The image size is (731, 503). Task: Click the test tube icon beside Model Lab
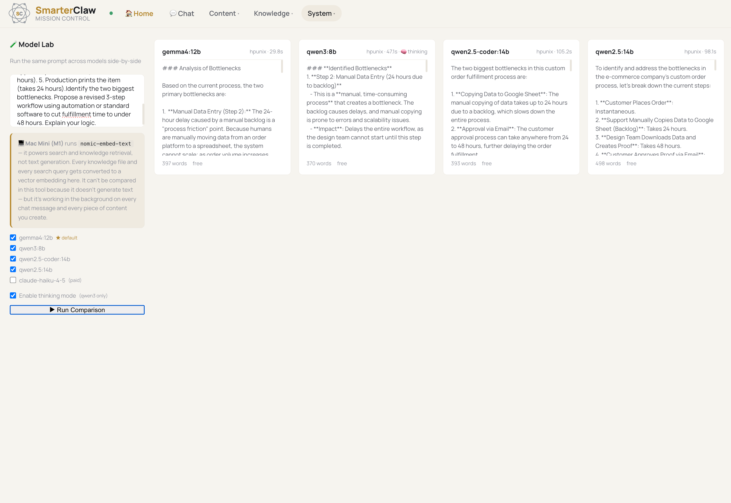point(13,44)
